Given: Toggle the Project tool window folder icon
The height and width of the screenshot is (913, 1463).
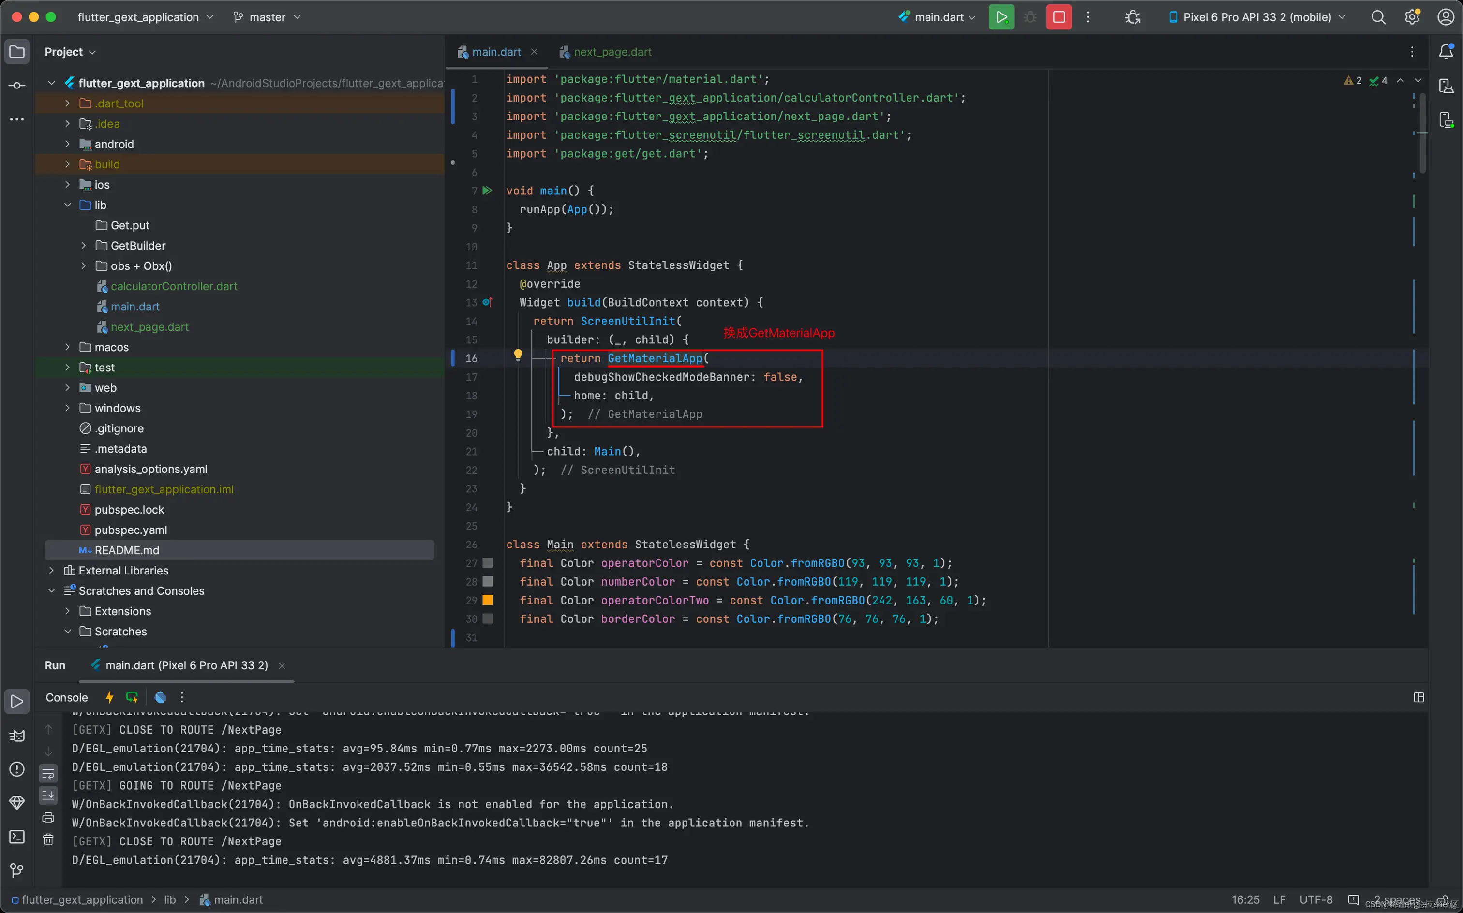Looking at the screenshot, I should click(17, 52).
